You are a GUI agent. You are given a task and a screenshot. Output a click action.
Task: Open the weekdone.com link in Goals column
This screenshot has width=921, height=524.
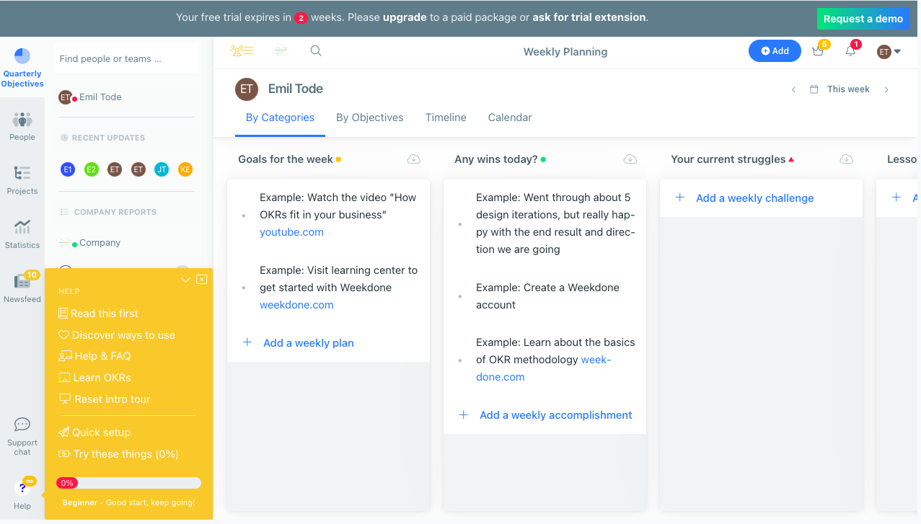296,305
